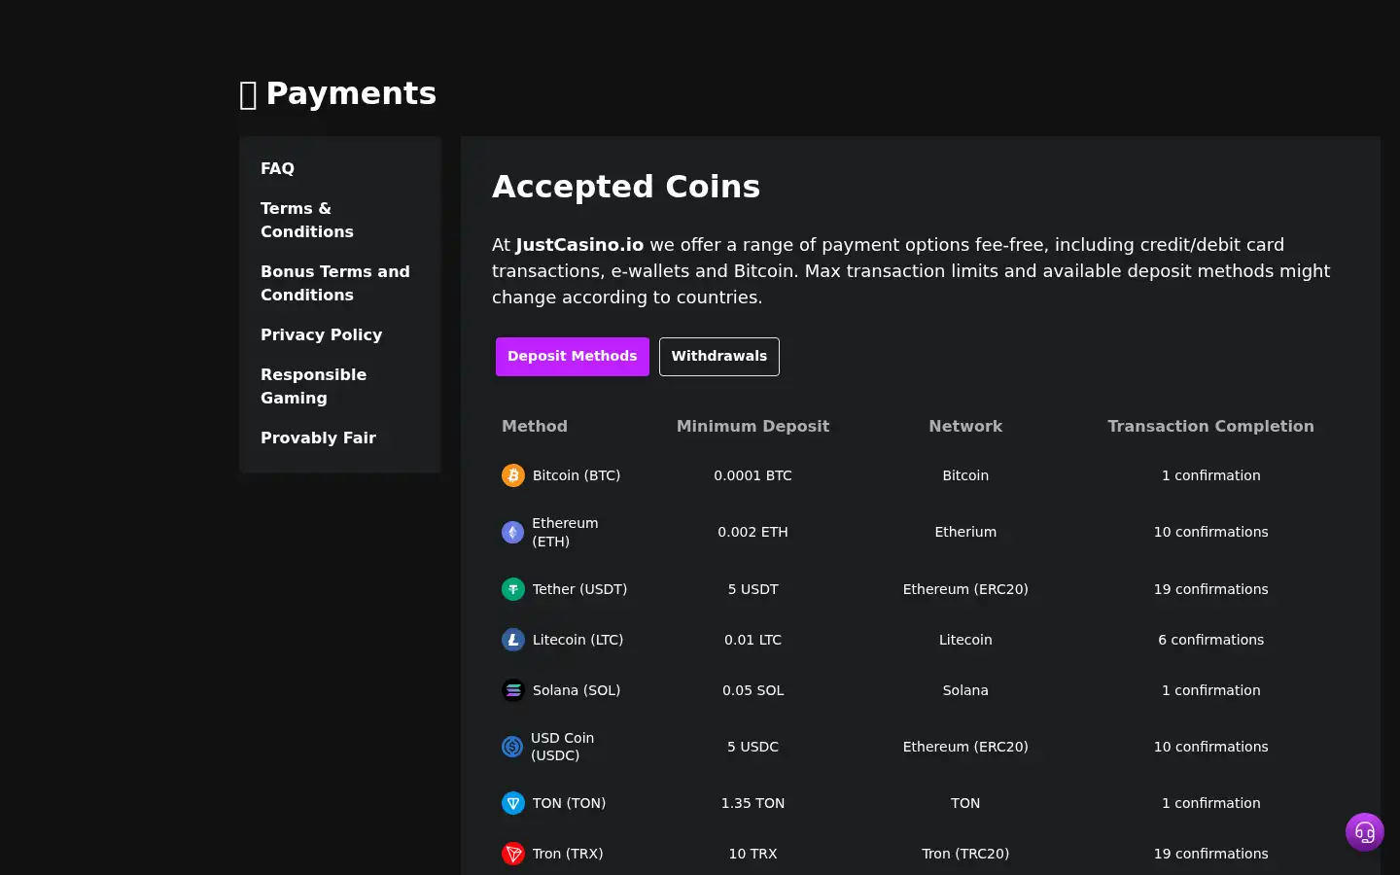Viewport: 1400px width, 875px height.
Task: Select the Bitcoin (BTC) method label
Action: point(577,475)
